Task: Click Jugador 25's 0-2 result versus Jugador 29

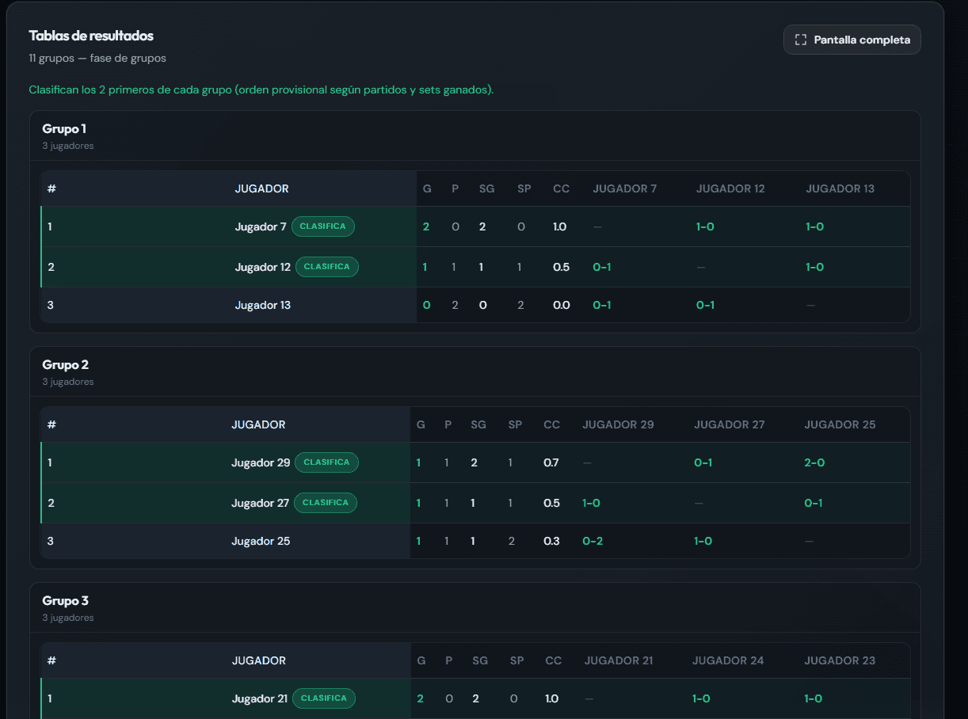Action: tap(593, 541)
